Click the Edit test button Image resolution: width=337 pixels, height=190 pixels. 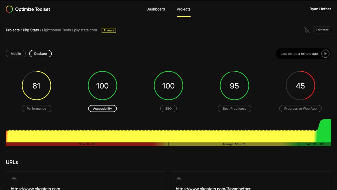[322, 30]
